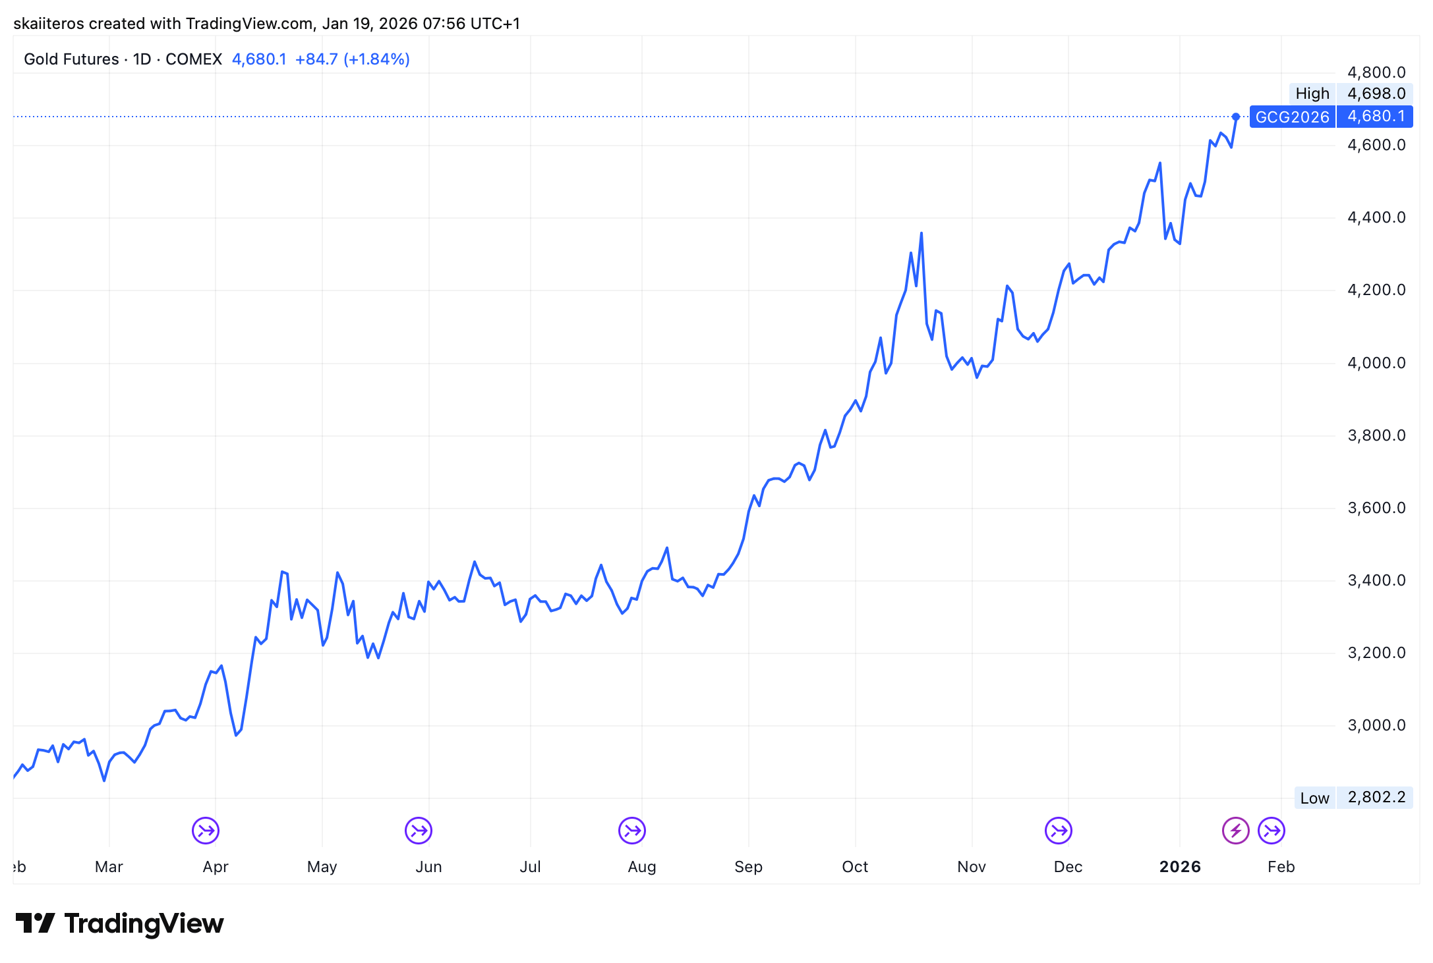Click the June contract rollover icon
1433x963 pixels.
coord(418,830)
